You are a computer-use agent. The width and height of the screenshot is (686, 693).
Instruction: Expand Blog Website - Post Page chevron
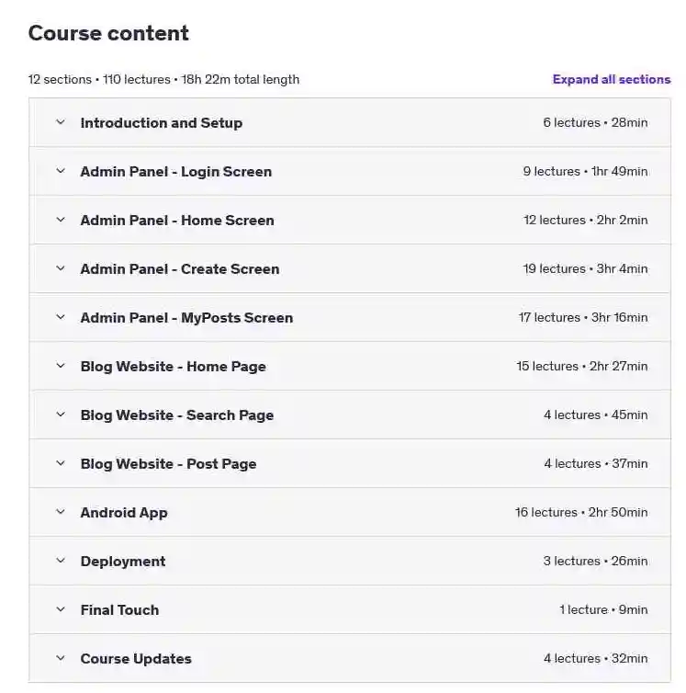[61, 463]
